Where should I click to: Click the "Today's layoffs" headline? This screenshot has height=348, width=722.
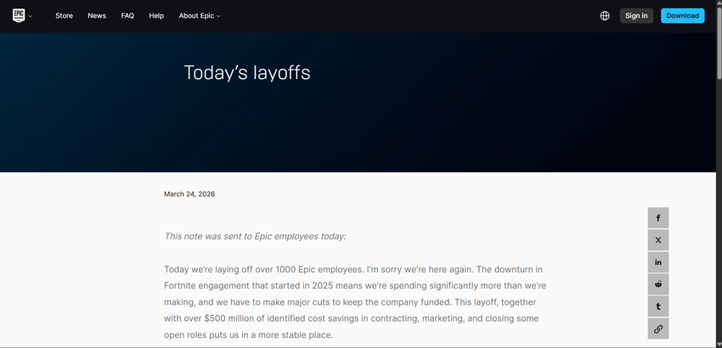[x=247, y=73]
